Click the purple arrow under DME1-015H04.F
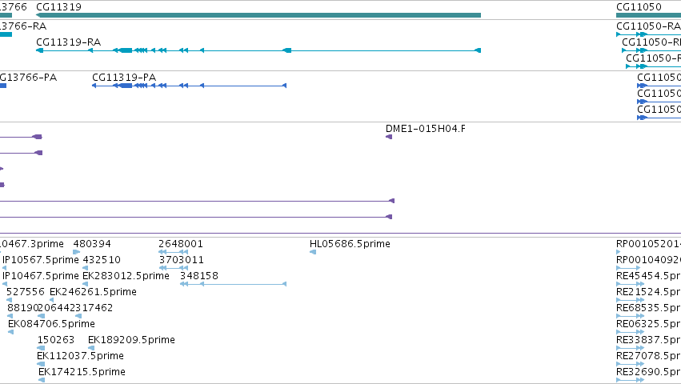 [x=389, y=137]
